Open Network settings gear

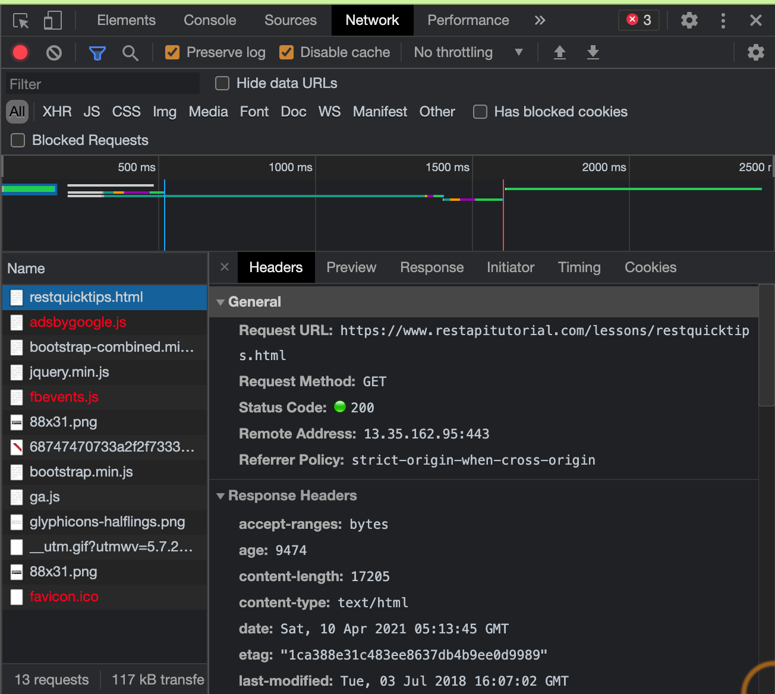756,52
